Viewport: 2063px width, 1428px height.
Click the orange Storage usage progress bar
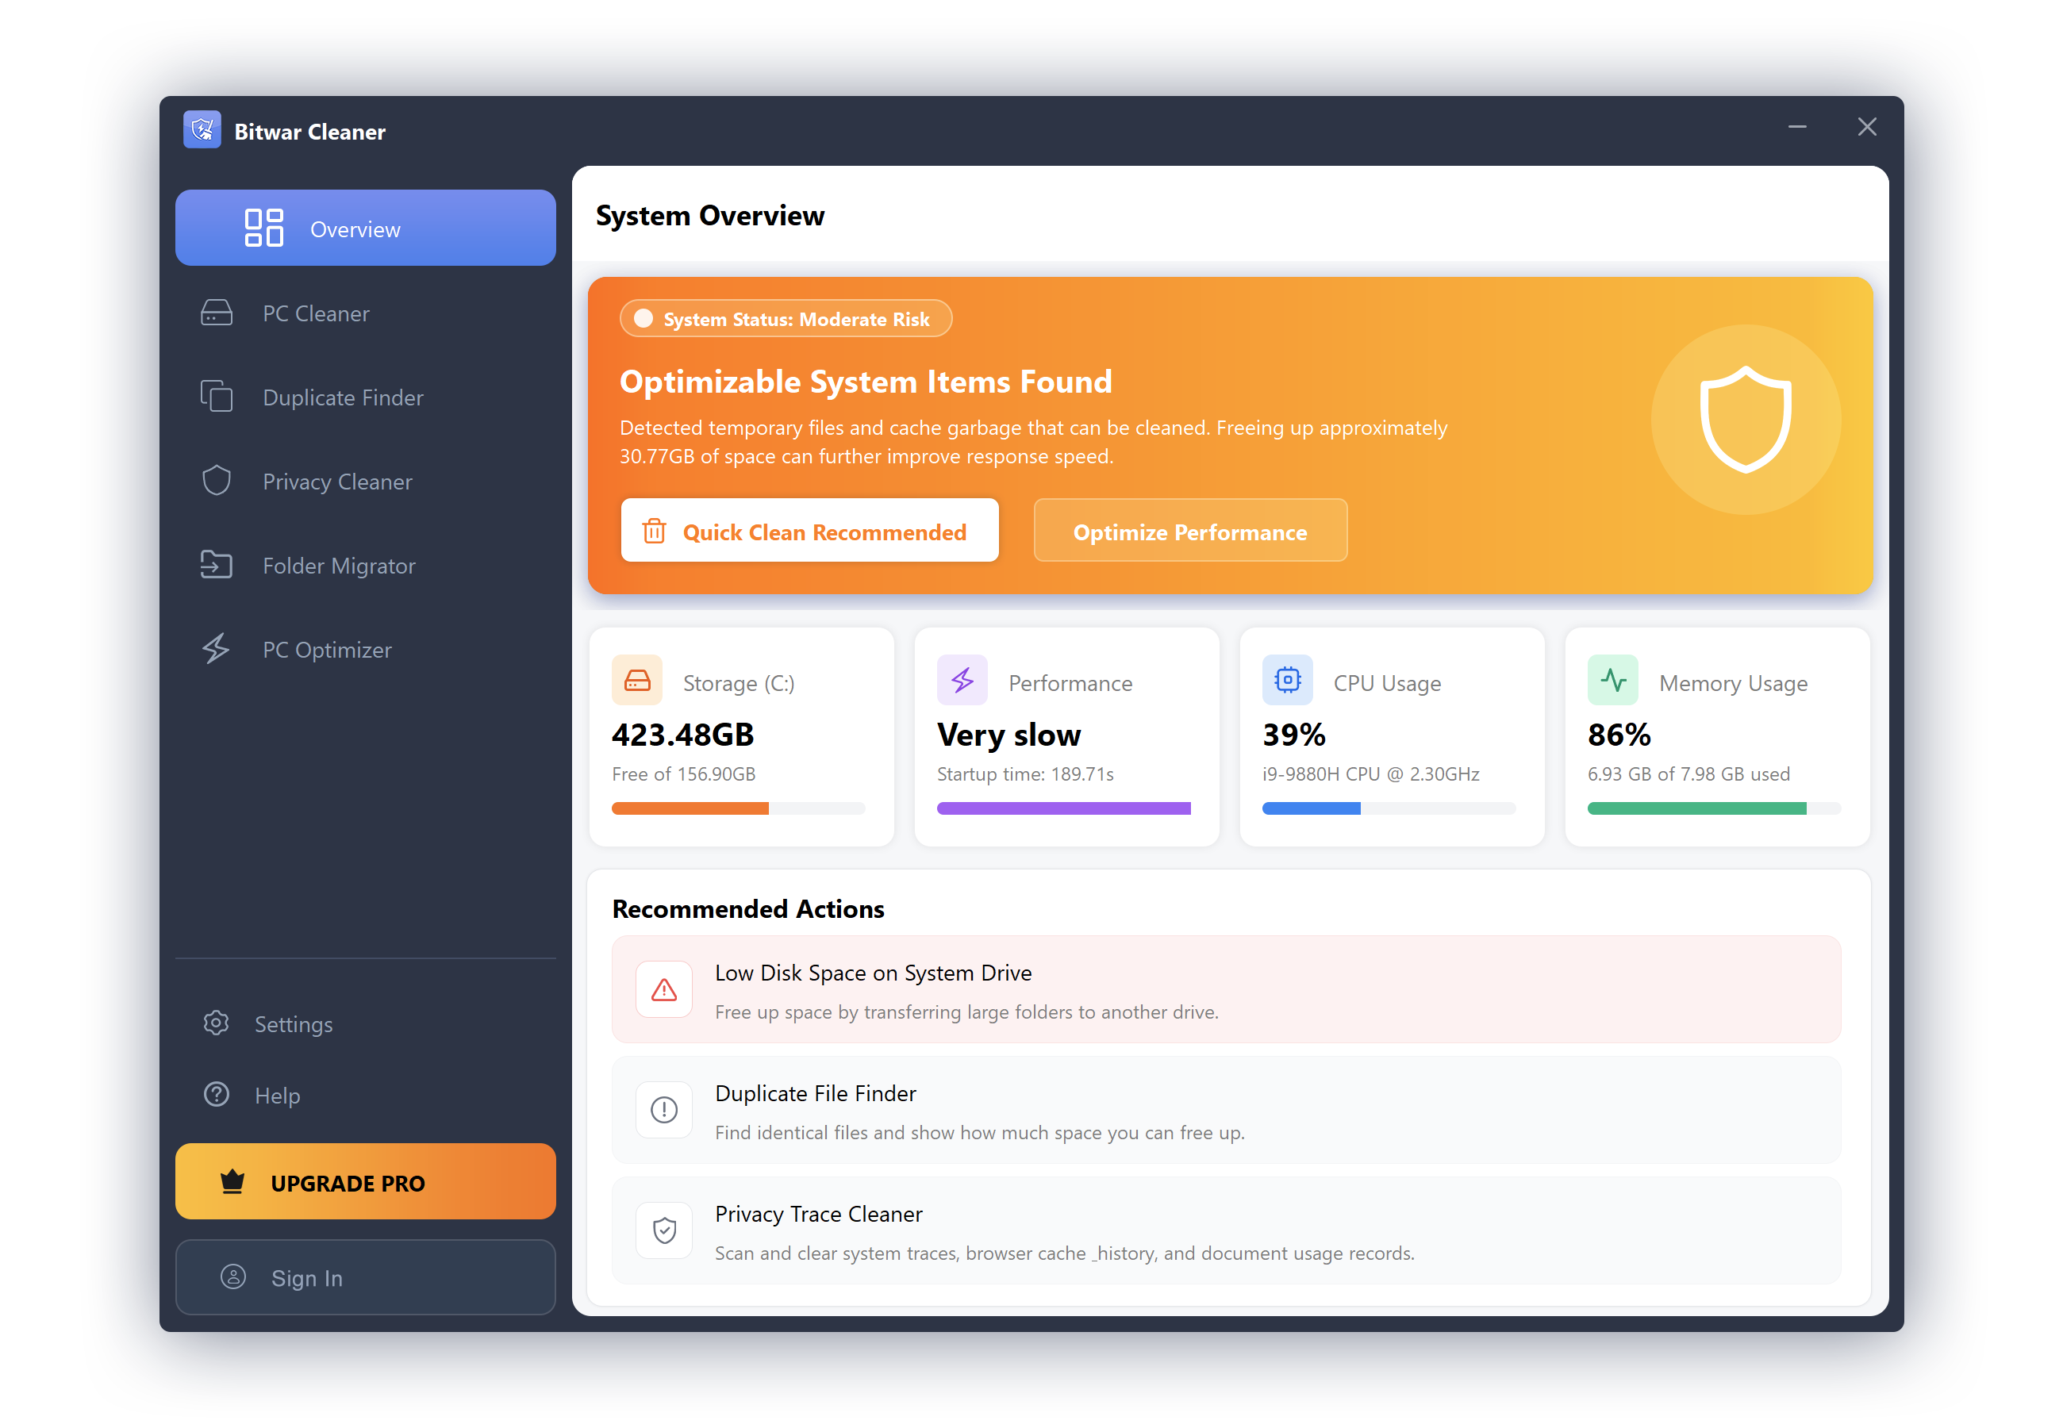[738, 809]
